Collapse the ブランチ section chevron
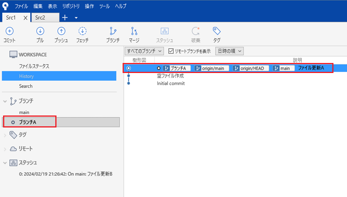The height and width of the screenshot is (197, 347). [5, 101]
